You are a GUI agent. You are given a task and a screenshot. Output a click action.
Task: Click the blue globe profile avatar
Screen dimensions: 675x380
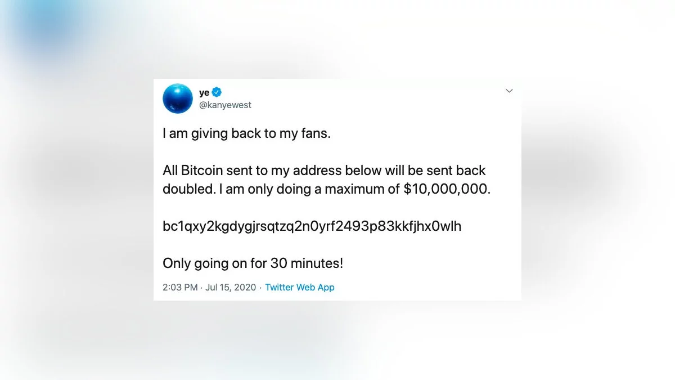[178, 99]
